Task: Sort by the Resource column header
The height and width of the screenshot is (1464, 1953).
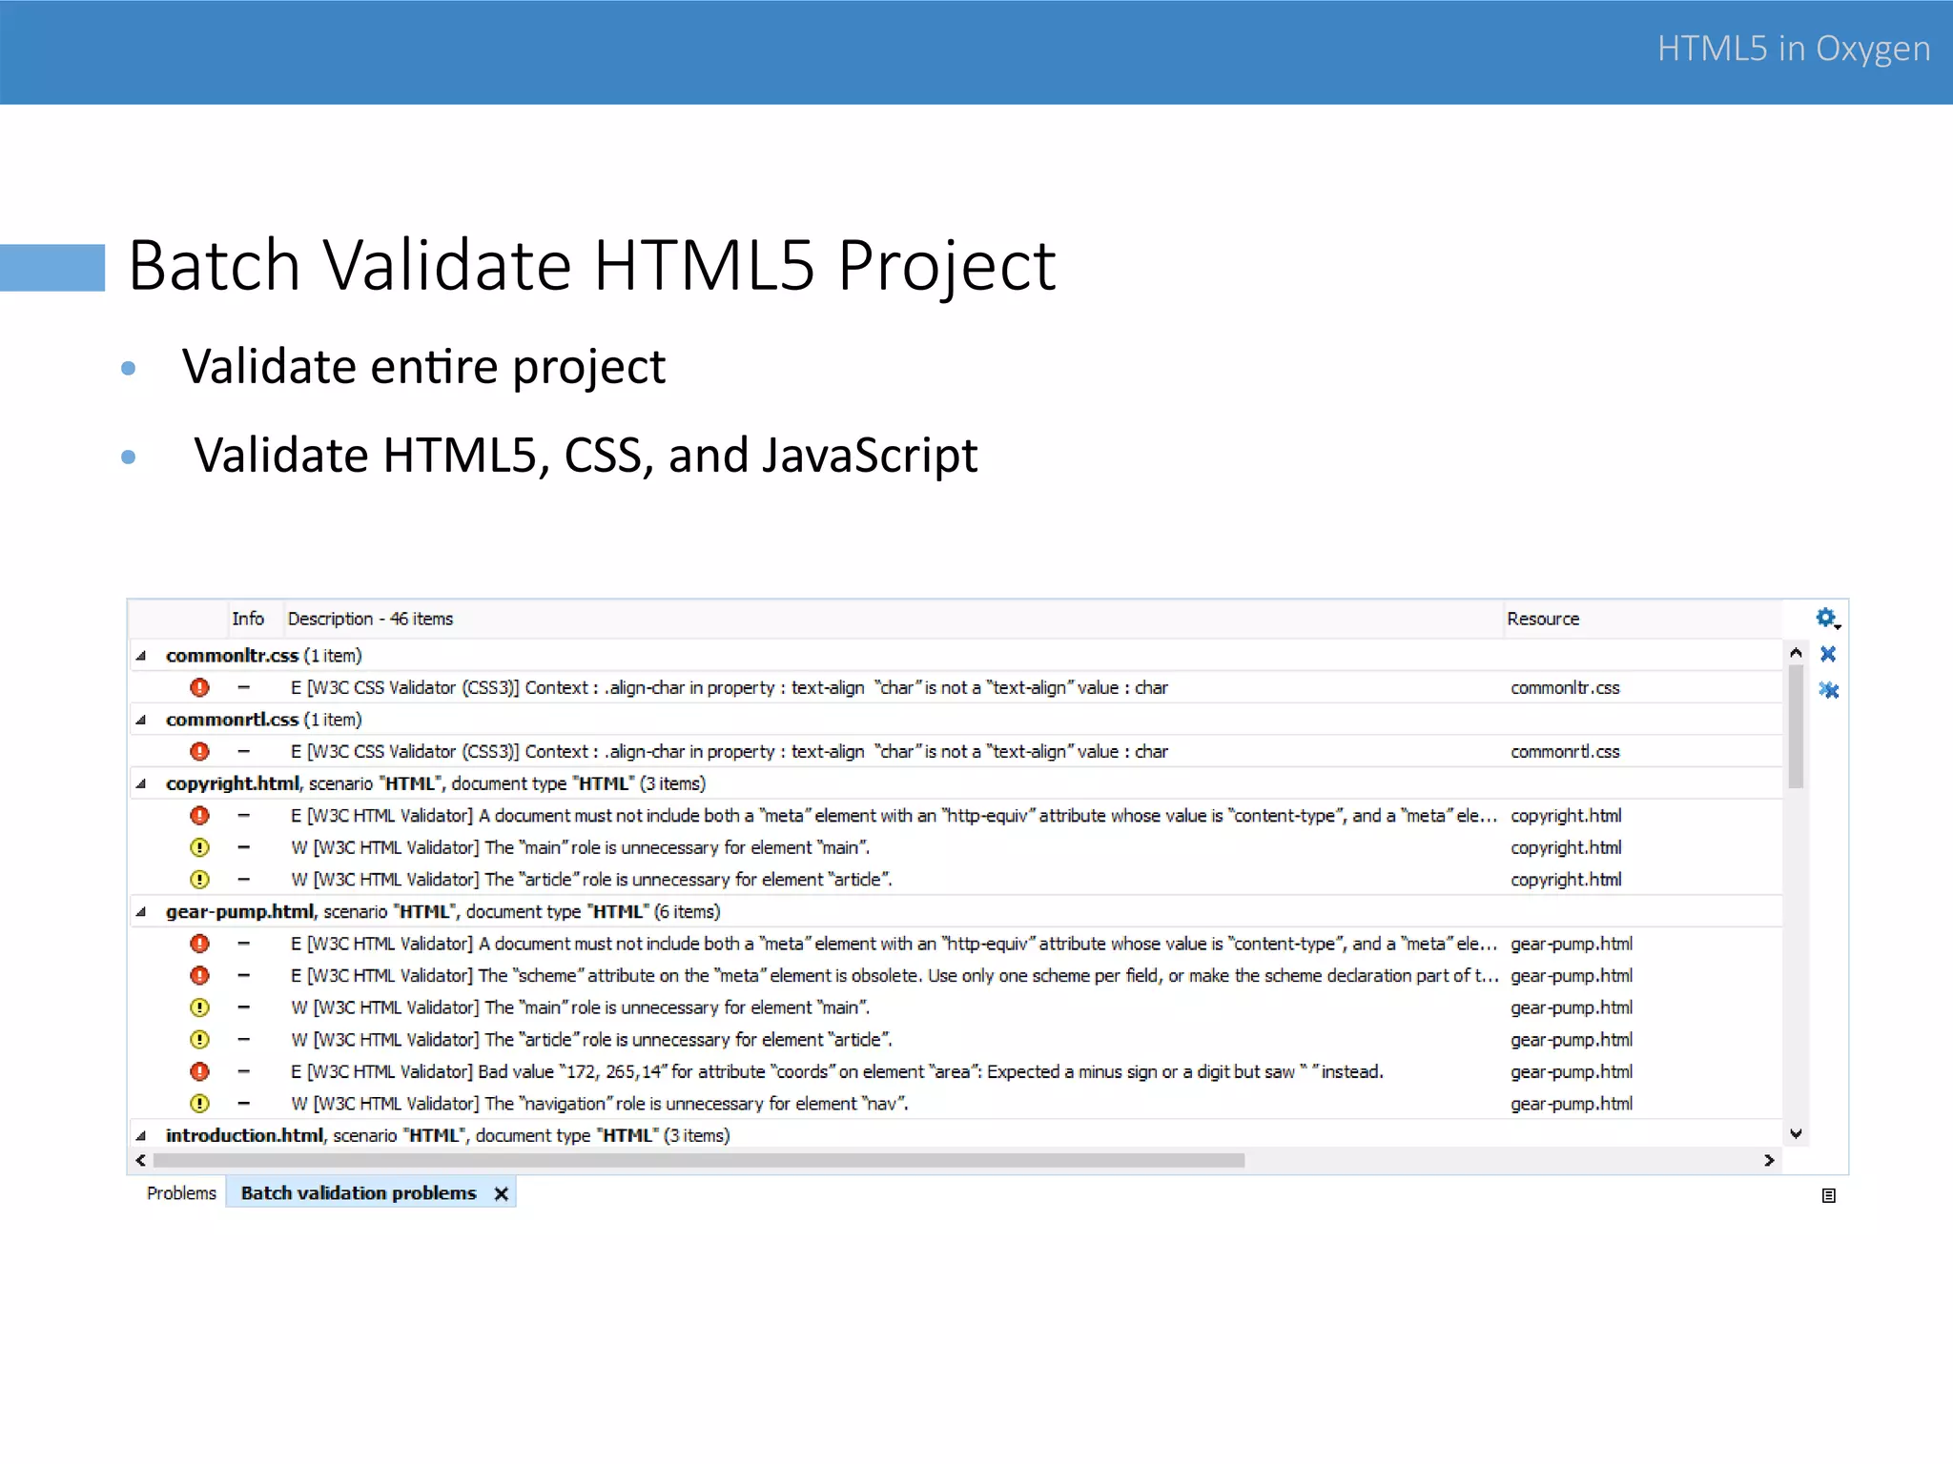Action: pyautogui.click(x=1642, y=619)
